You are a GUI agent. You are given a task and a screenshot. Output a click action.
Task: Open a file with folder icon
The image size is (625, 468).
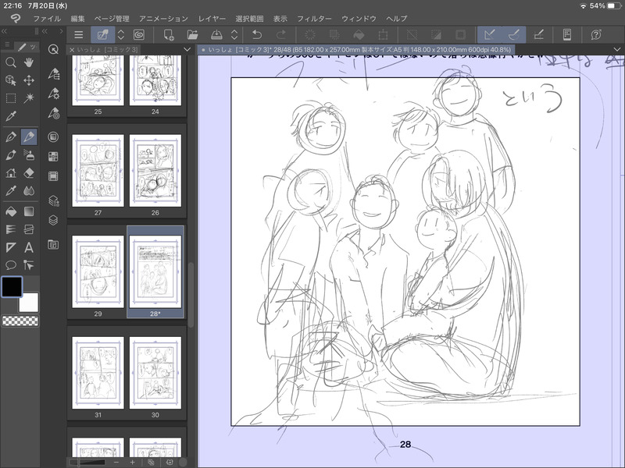tap(192, 35)
